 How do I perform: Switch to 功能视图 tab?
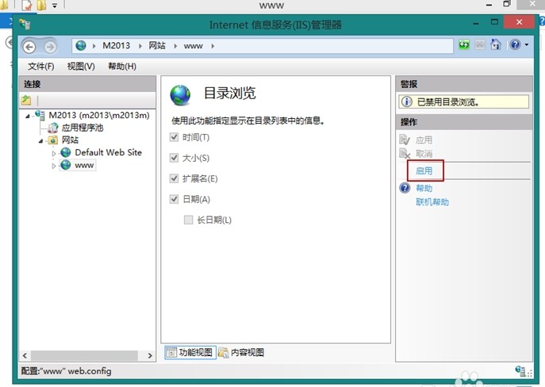click(190, 353)
